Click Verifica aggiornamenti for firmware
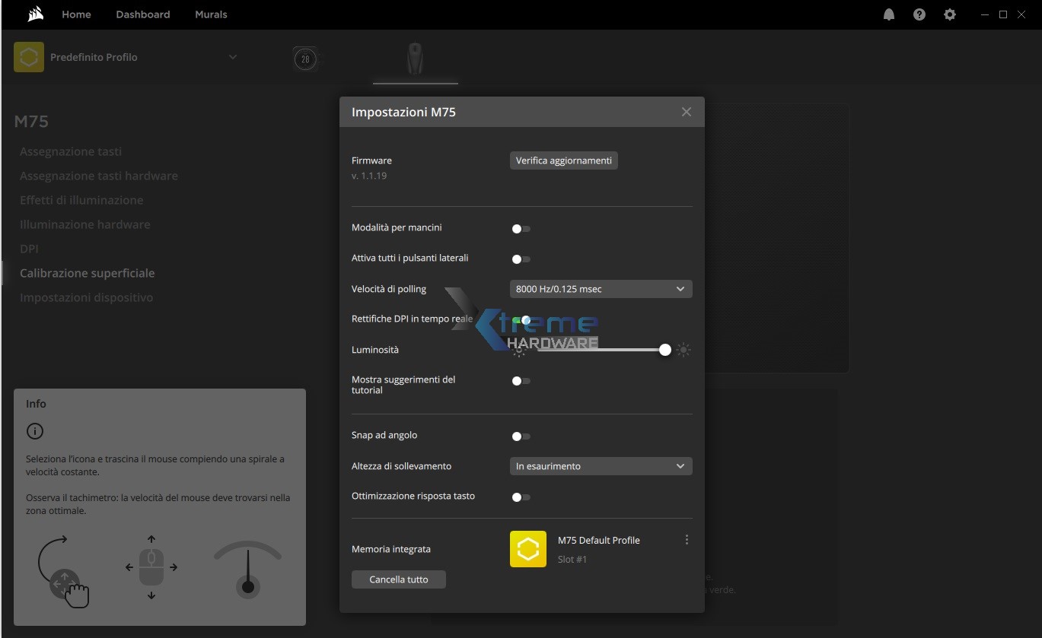The width and height of the screenshot is (1042, 638). click(563, 160)
